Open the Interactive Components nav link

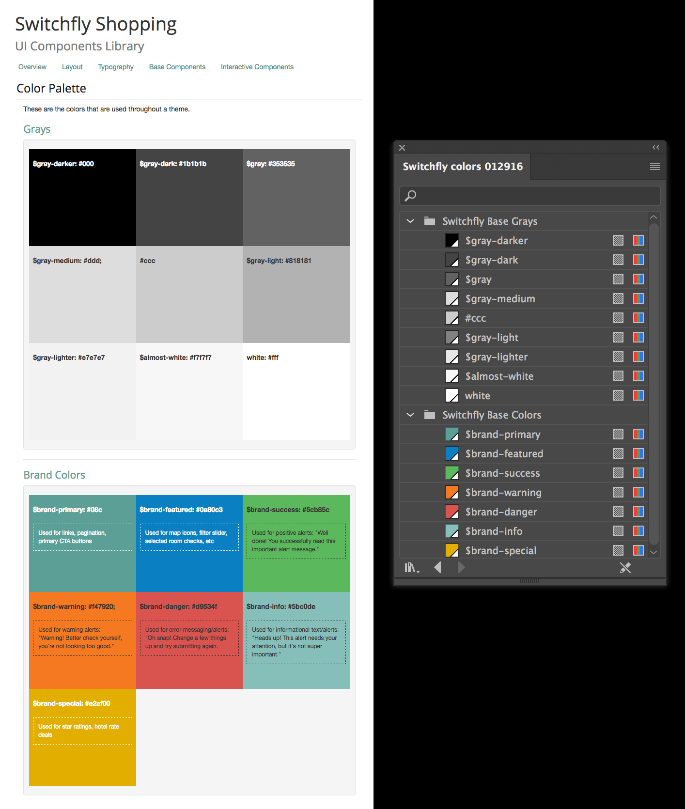tap(257, 67)
